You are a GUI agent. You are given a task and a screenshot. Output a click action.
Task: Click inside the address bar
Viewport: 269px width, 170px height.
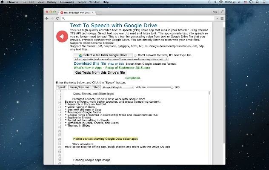tap(138, 18)
